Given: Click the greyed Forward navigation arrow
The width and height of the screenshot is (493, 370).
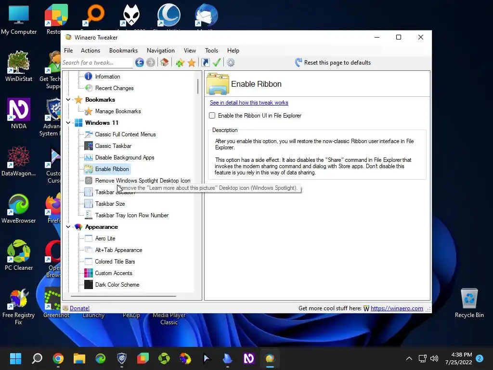Looking at the screenshot, I should click(151, 63).
